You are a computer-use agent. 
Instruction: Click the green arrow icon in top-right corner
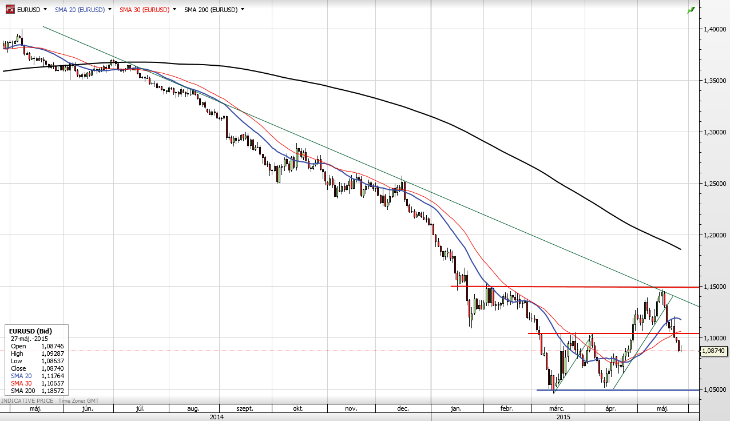tap(691, 10)
